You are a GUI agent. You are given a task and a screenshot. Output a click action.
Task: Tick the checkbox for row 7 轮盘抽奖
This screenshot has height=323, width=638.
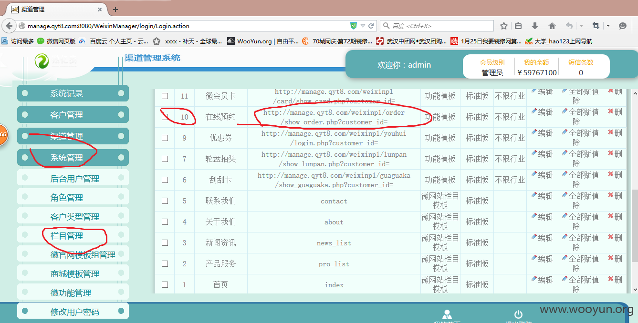point(165,159)
